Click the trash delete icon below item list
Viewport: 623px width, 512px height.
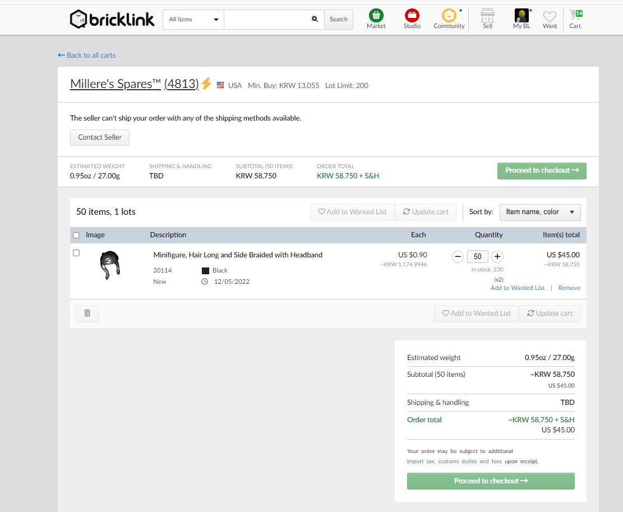tap(87, 313)
